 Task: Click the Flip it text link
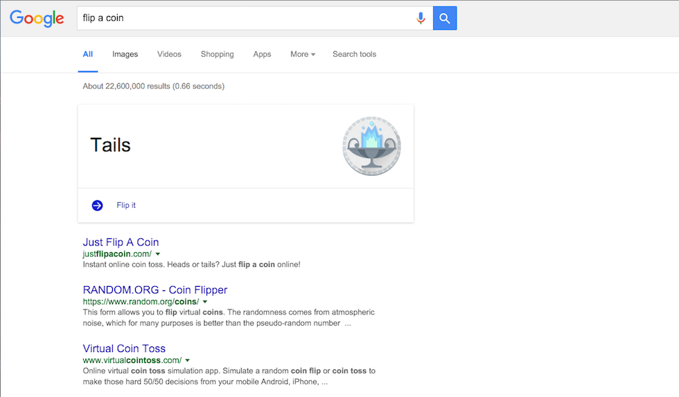point(126,205)
